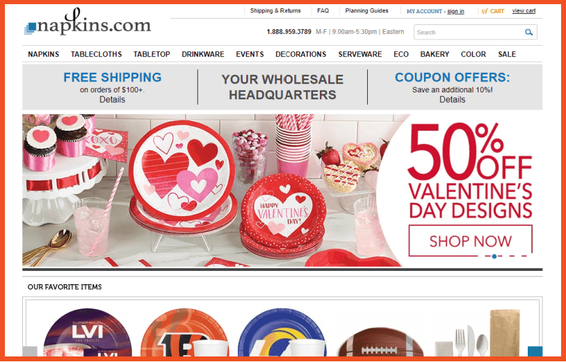The height and width of the screenshot is (362, 566).
Task: Open the Drinkware menu
Action: click(203, 54)
